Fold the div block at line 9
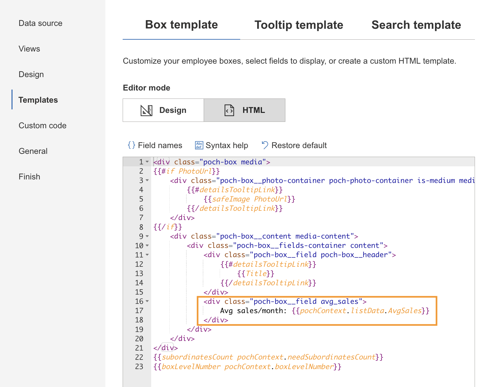This screenshot has height=387, width=490. tap(147, 236)
